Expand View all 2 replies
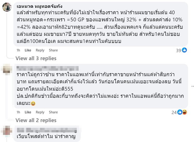This screenshot has width=194, height=142. 36,120
